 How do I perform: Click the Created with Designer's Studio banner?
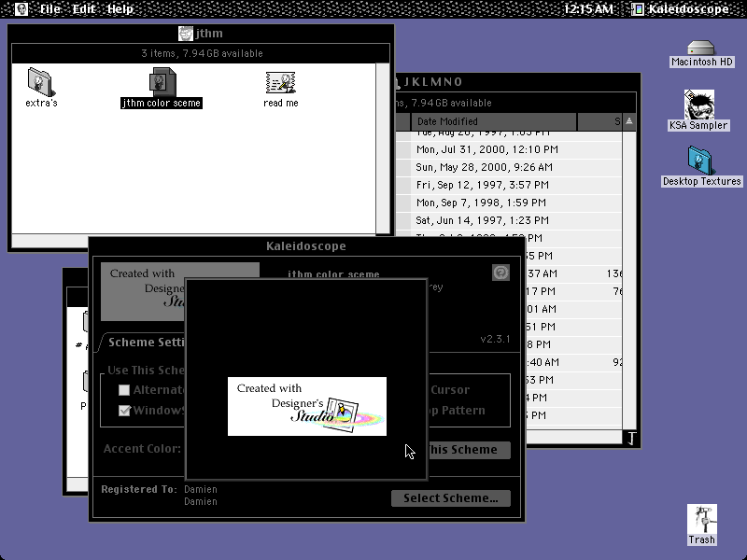pos(307,406)
